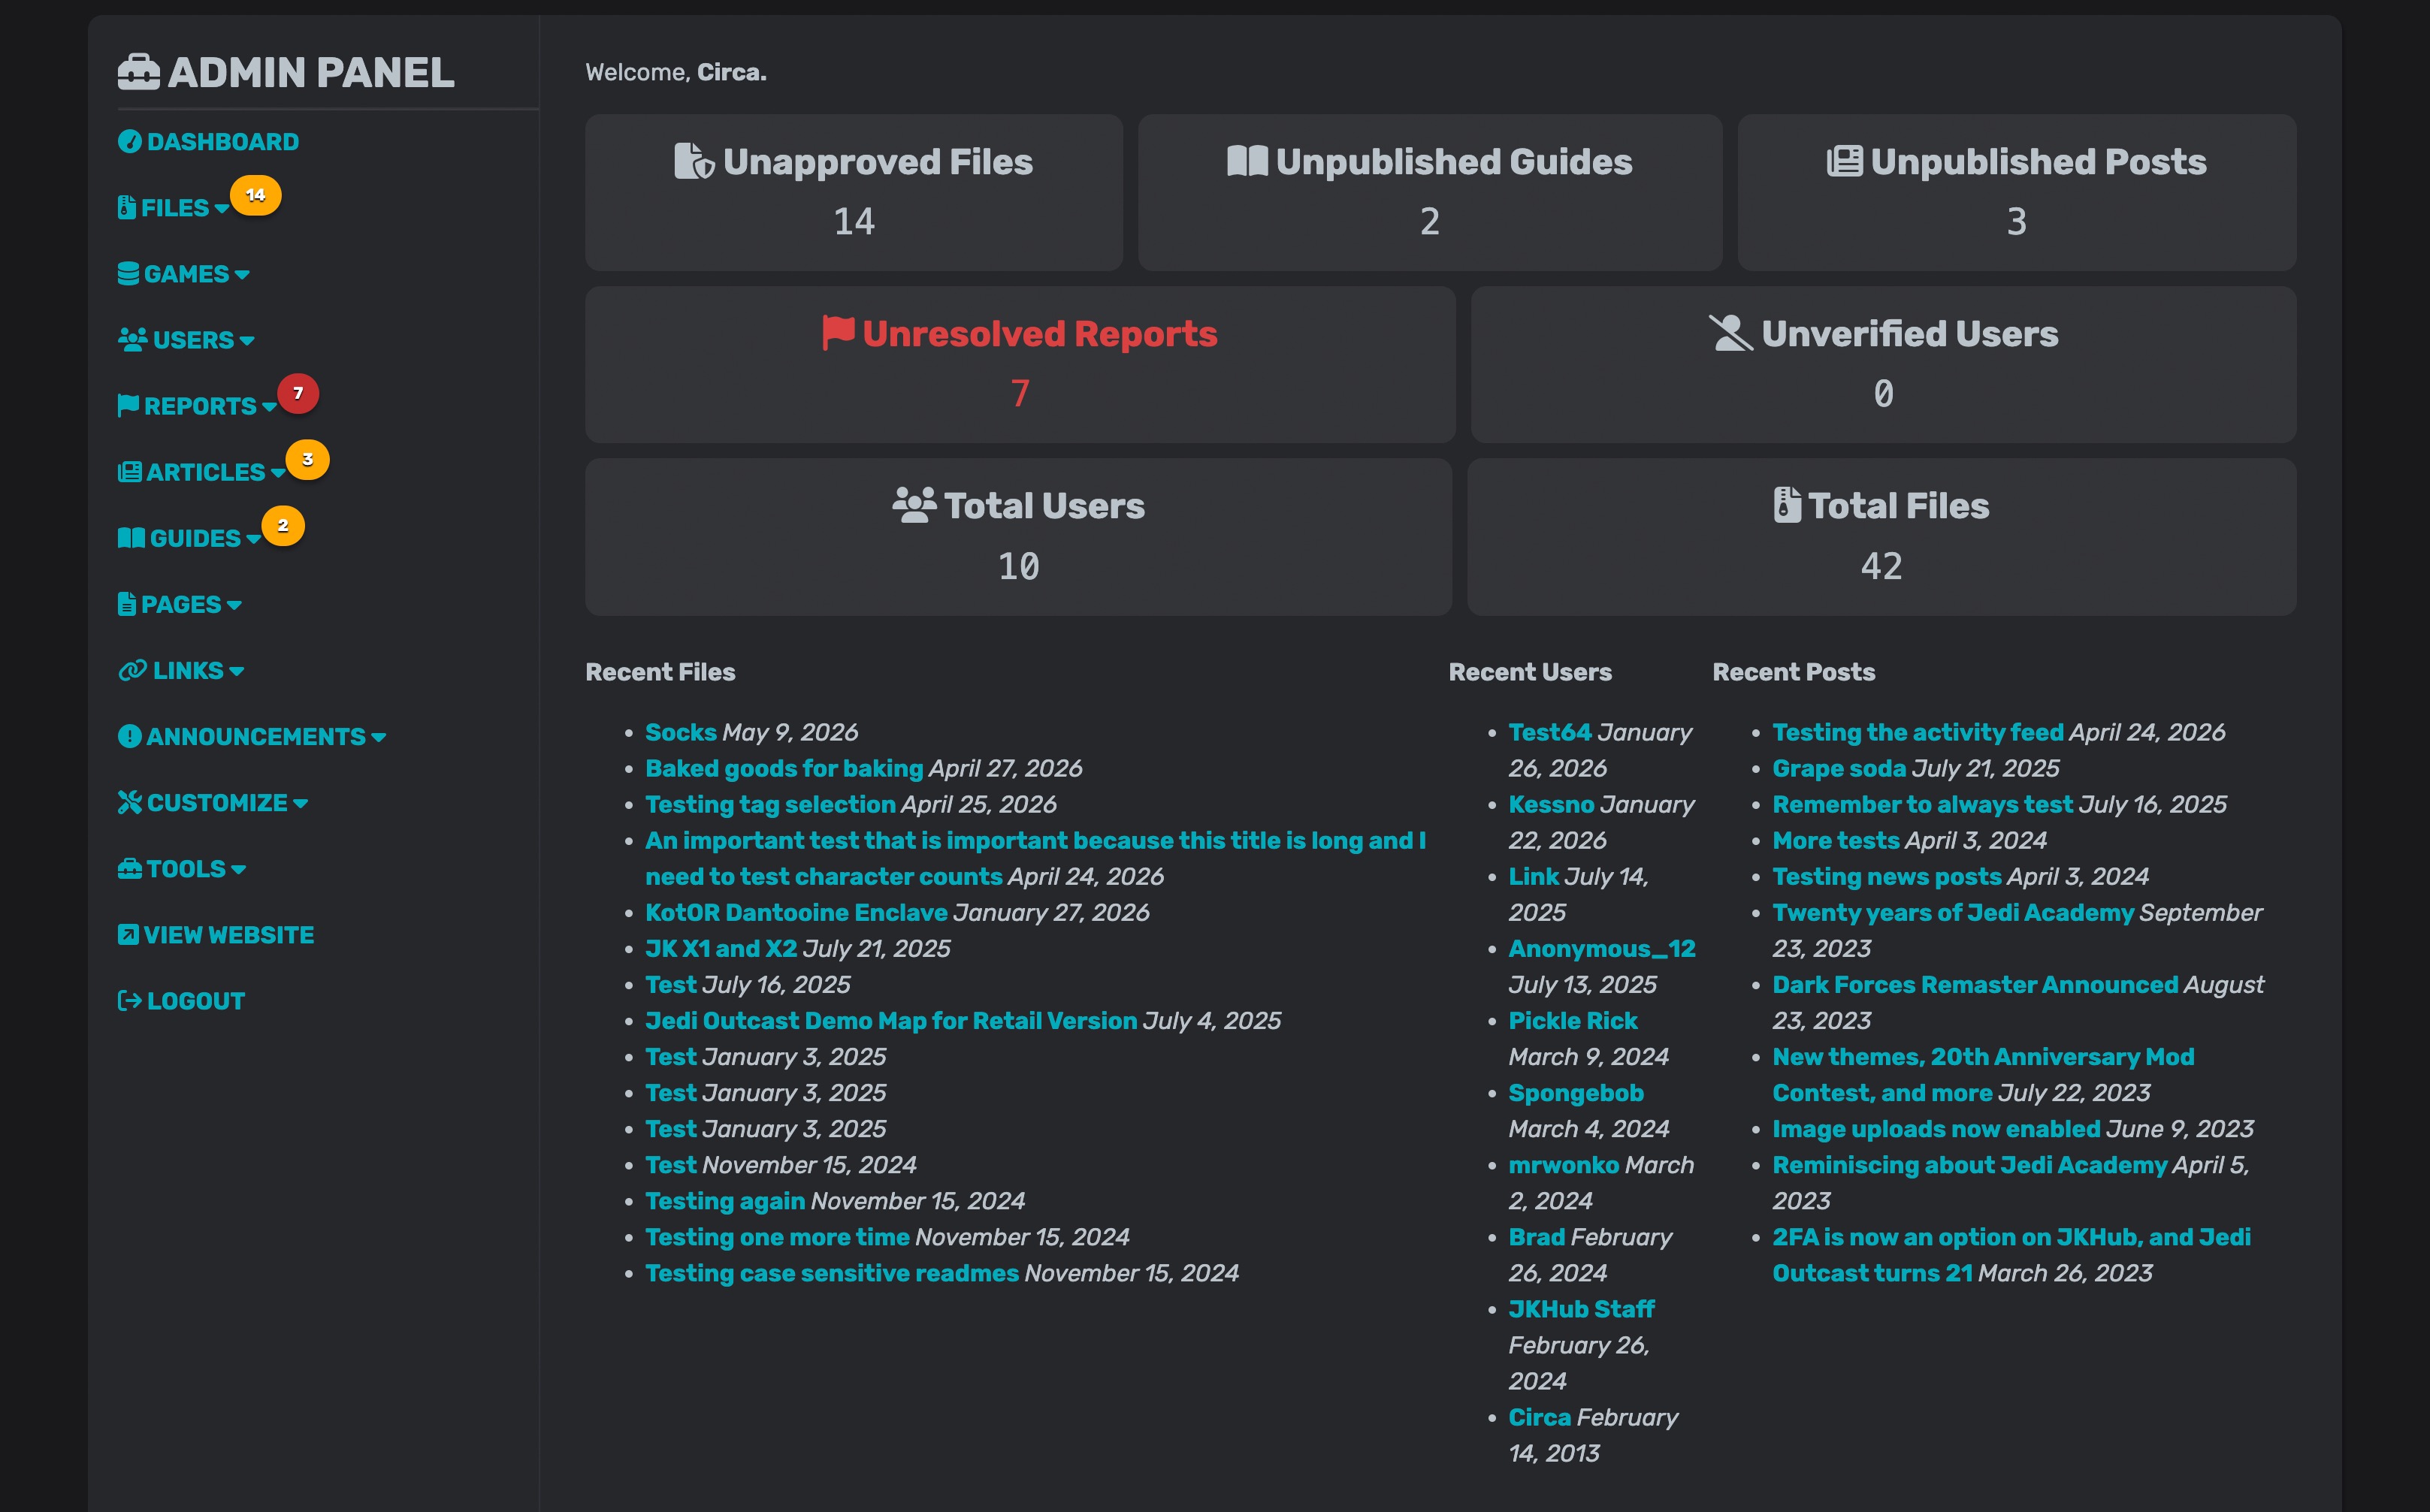Open JK X1 and X2 file link
This screenshot has height=1512, width=2430.
click(x=721, y=948)
